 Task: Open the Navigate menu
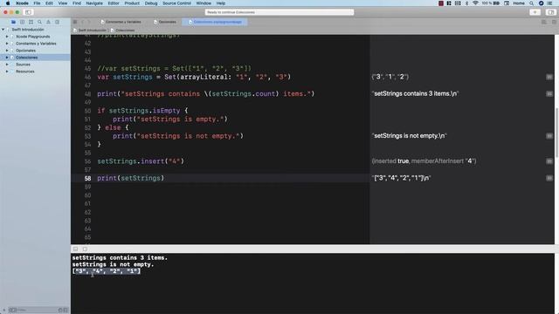pyautogui.click(x=94, y=3)
